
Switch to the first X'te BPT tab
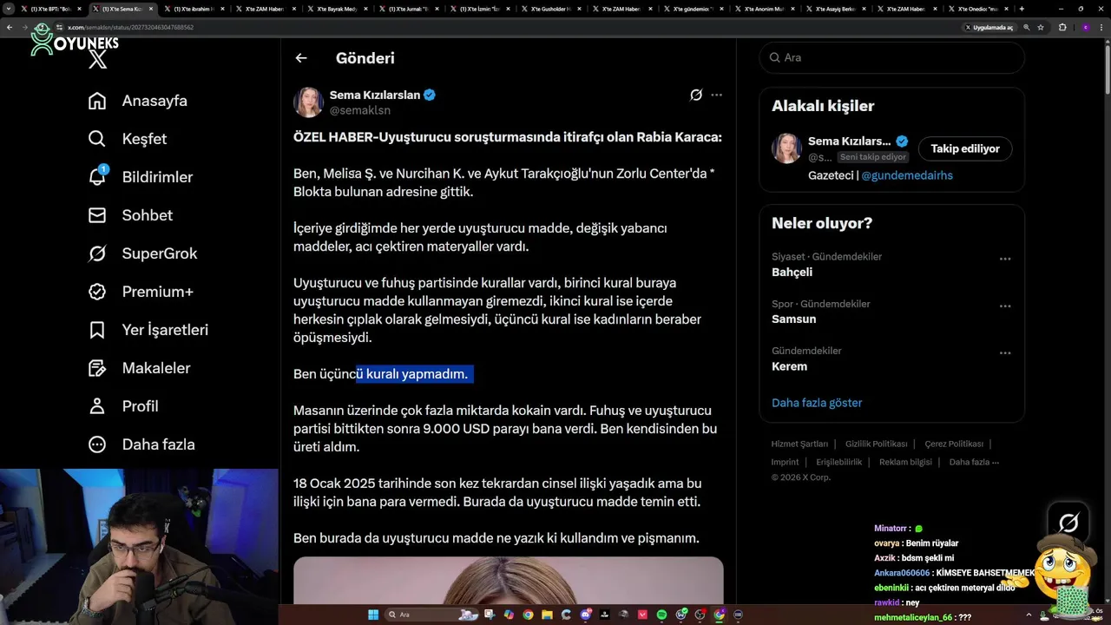50,9
